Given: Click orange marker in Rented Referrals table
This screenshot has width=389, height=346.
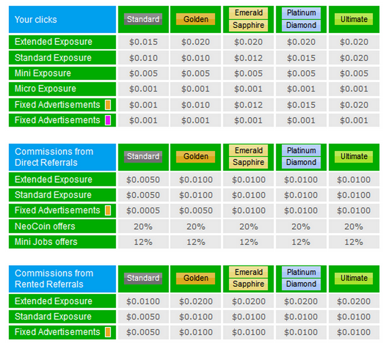Looking at the screenshot, I should coord(108,332).
